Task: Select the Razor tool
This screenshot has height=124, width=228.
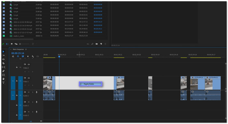Action: [x=4, y=63]
